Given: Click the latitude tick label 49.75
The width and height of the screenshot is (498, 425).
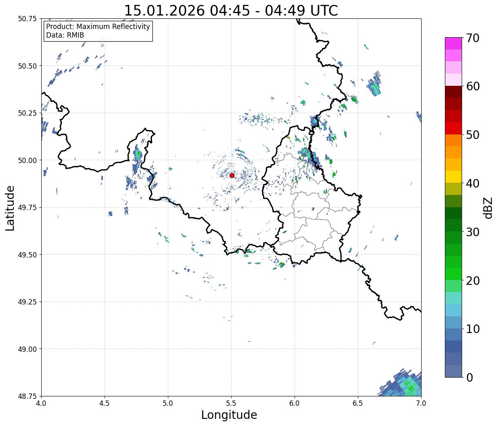Looking at the screenshot, I should (x=27, y=208).
